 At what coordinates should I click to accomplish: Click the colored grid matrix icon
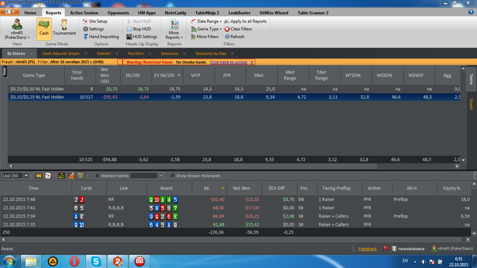61,175
